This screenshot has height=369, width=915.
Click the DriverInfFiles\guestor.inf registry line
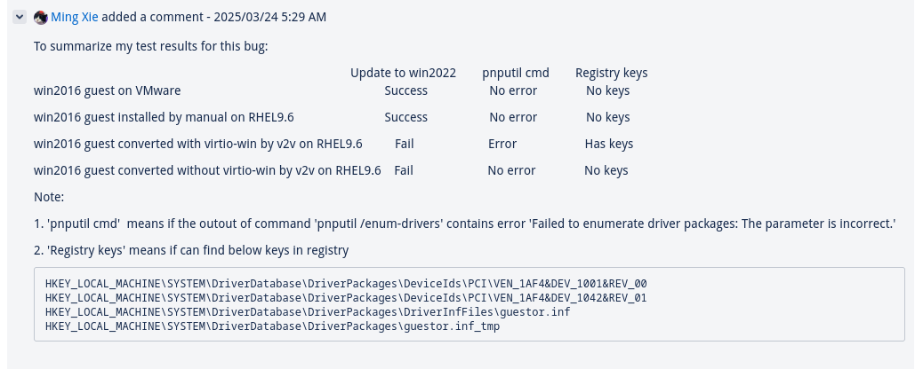308,312
